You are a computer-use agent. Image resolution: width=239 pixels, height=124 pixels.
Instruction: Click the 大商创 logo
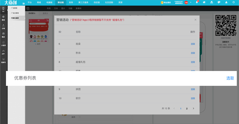10,3
